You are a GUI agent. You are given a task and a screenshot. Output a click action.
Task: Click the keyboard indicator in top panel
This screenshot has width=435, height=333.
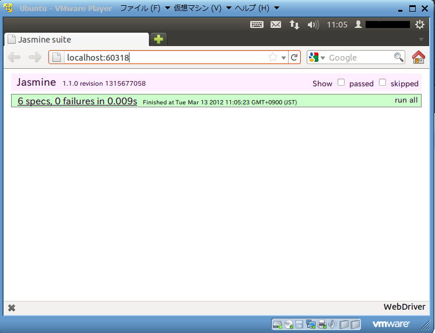coord(257,24)
